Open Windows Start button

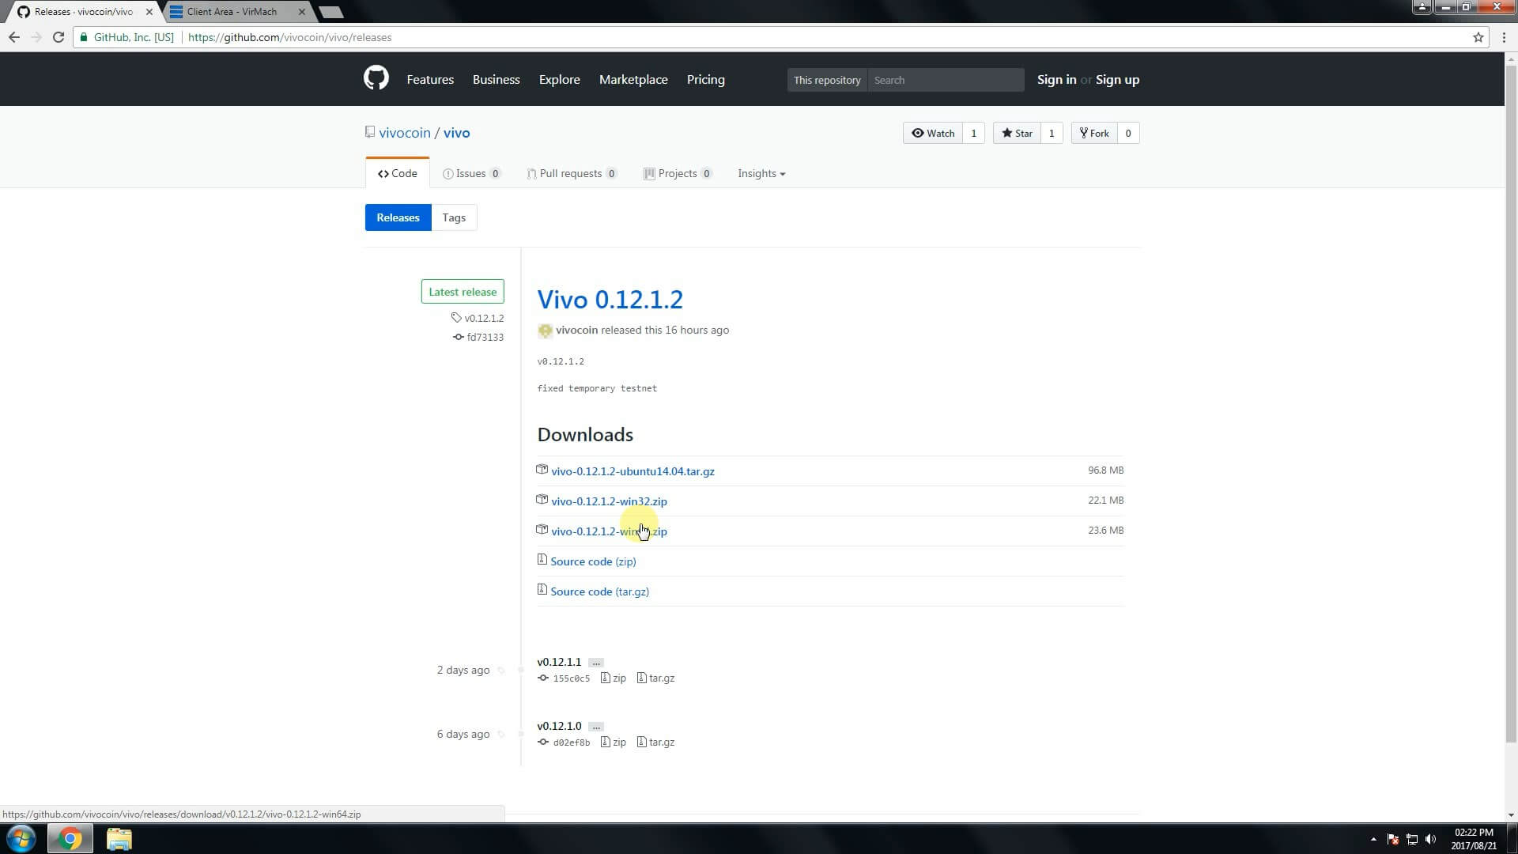[21, 838]
